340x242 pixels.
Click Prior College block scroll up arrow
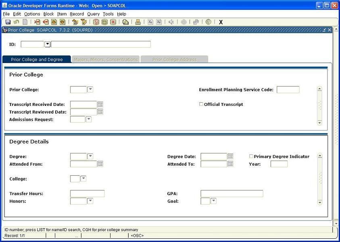coord(319,89)
